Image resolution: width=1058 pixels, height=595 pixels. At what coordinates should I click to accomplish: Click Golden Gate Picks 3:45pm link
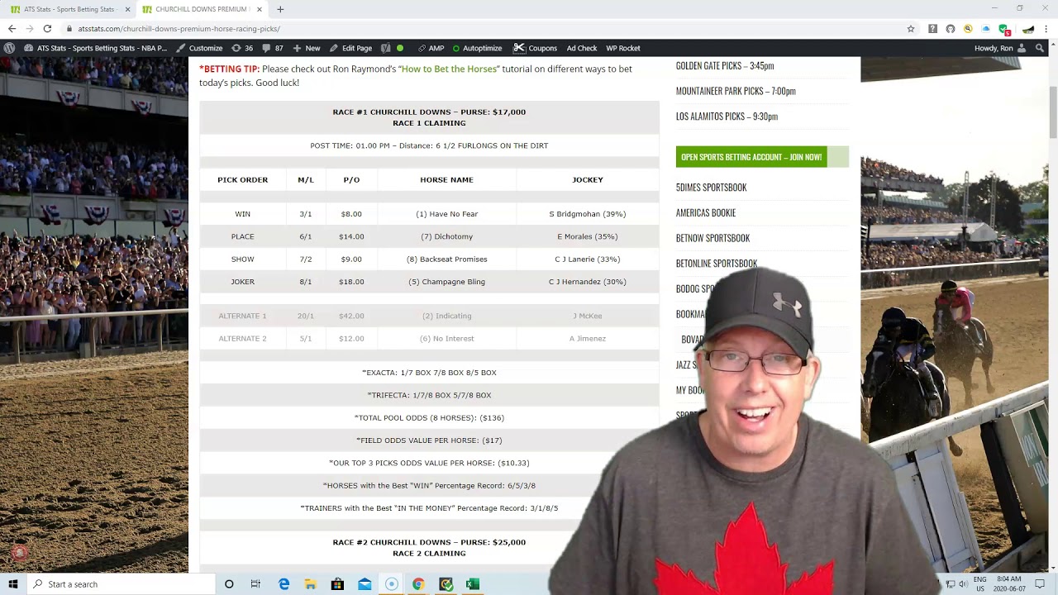(x=725, y=65)
